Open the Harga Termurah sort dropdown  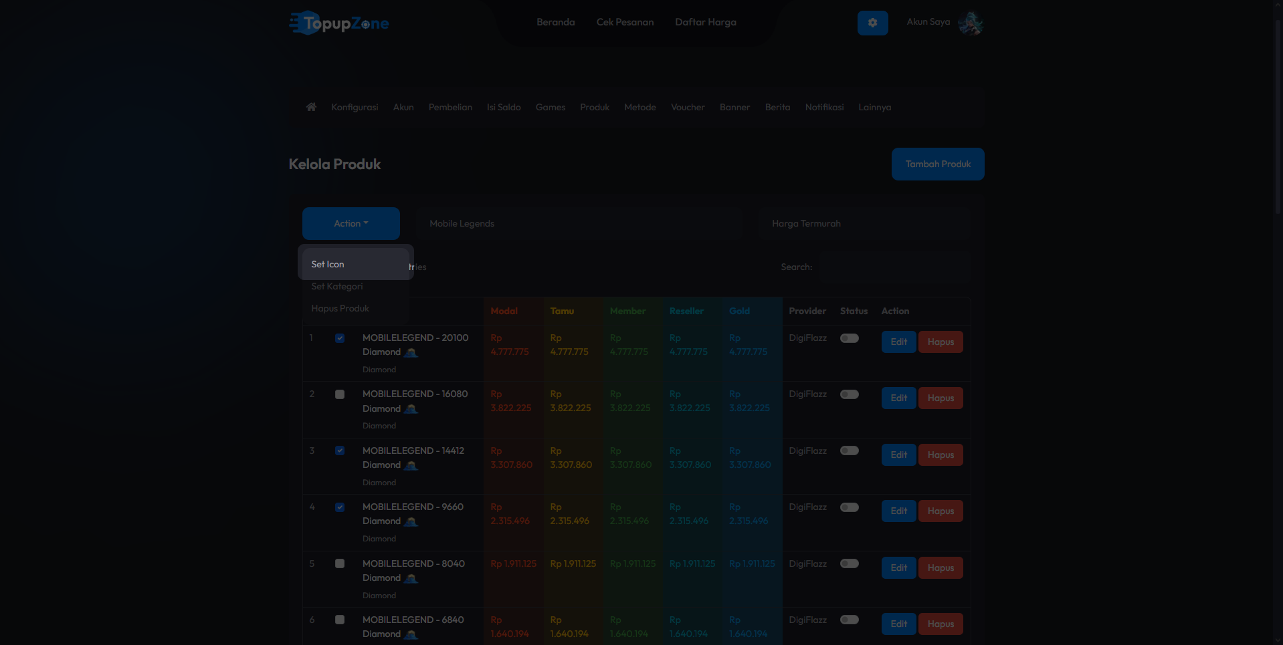point(864,223)
